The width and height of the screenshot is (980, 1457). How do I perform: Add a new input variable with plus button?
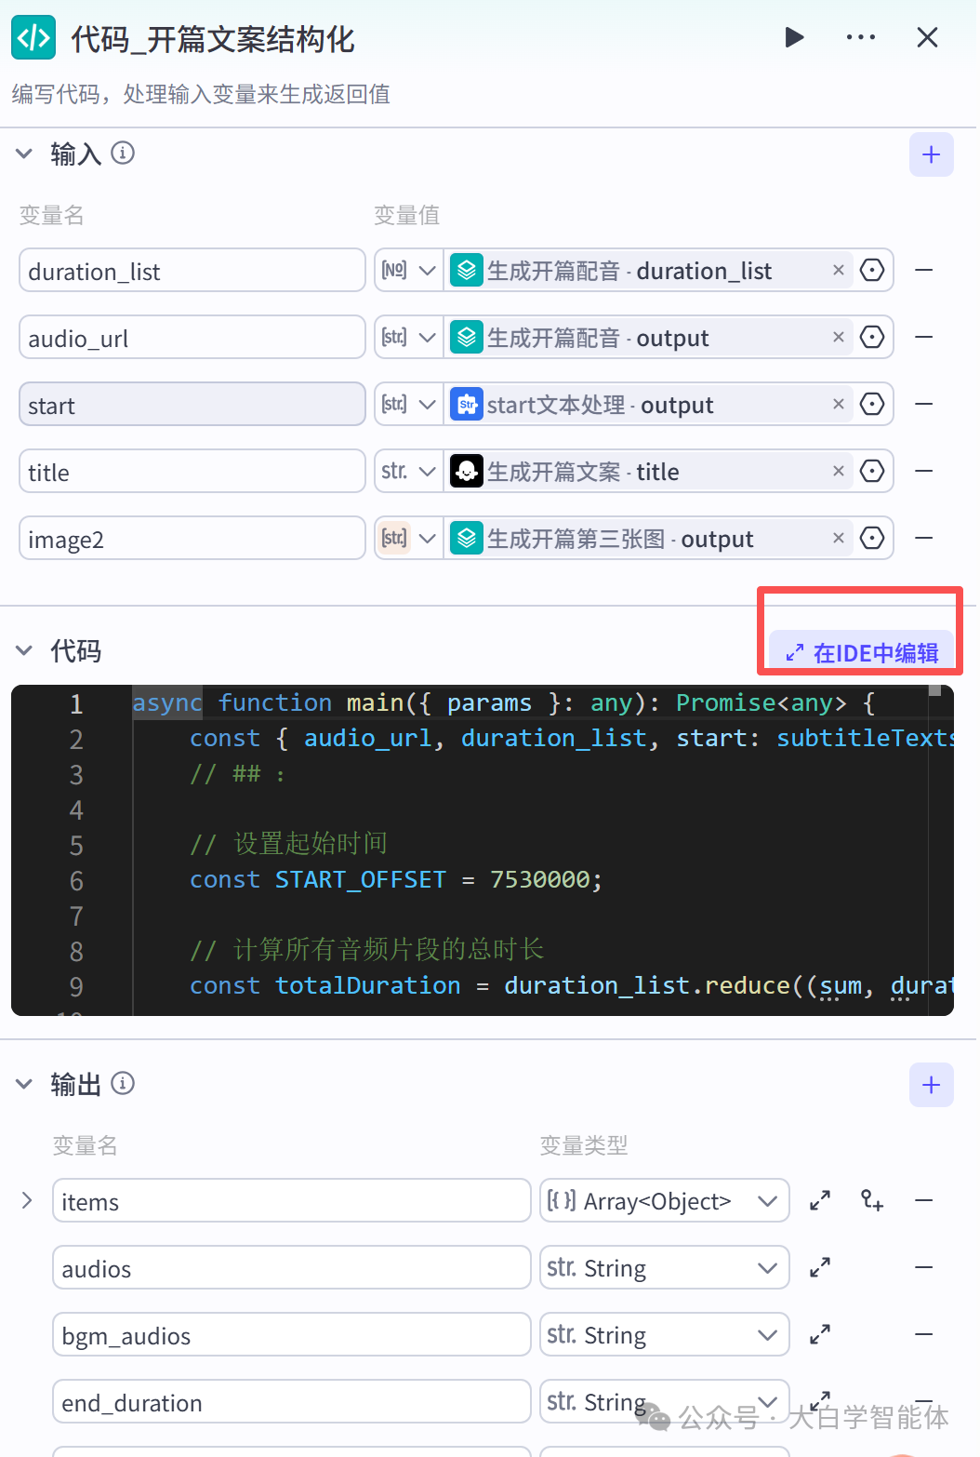pyautogui.click(x=931, y=154)
